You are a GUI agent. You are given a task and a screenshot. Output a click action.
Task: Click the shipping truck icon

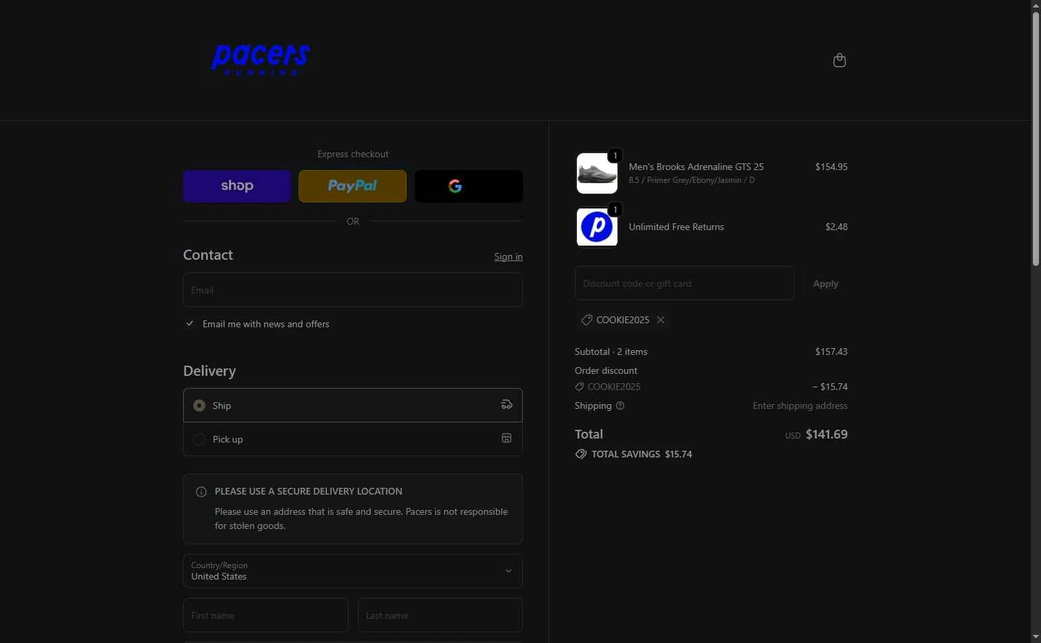pyautogui.click(x=507, y=405)
